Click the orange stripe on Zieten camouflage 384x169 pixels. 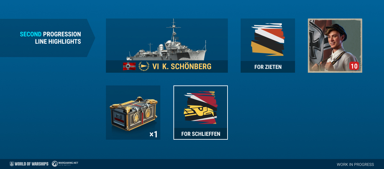(276, 34)
